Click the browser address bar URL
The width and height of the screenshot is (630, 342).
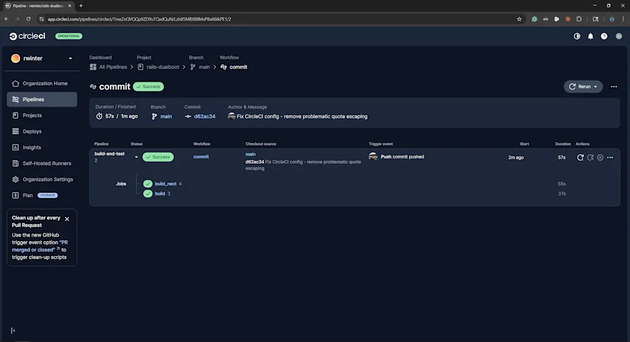pyautogui.click(x=139, y=19)
